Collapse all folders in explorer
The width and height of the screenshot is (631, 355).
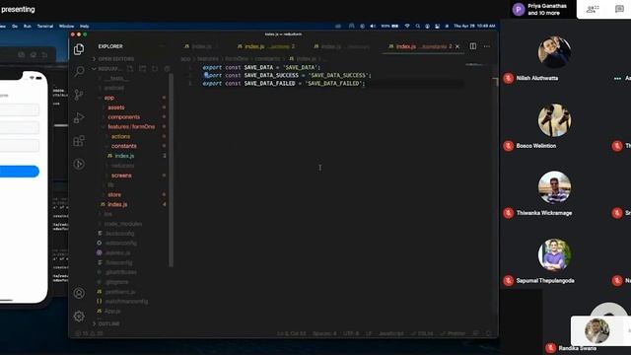(167, 69)
